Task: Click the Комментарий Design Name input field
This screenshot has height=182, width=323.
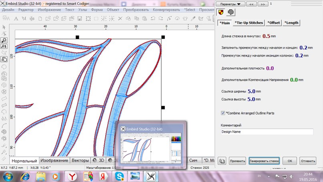Action: click(267, 131)
